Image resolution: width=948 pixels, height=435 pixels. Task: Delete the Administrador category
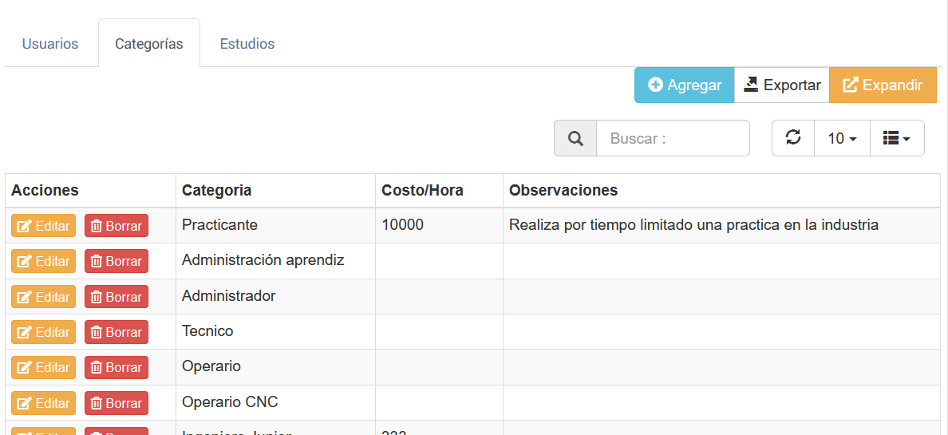pyautogui.click(x=117, y=297)
